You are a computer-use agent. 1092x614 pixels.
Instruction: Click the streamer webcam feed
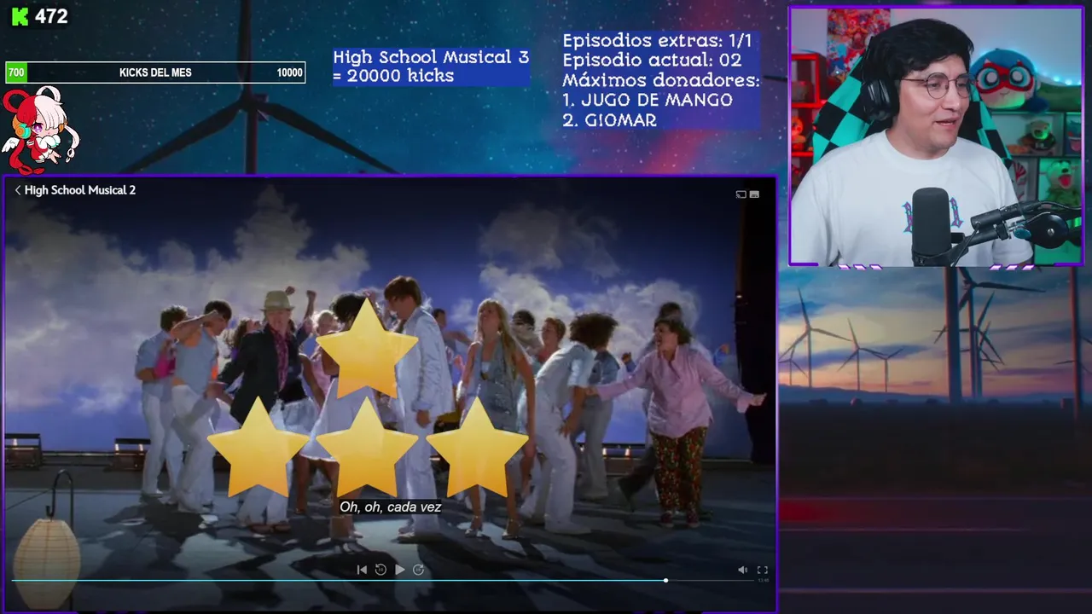point(936,136)
